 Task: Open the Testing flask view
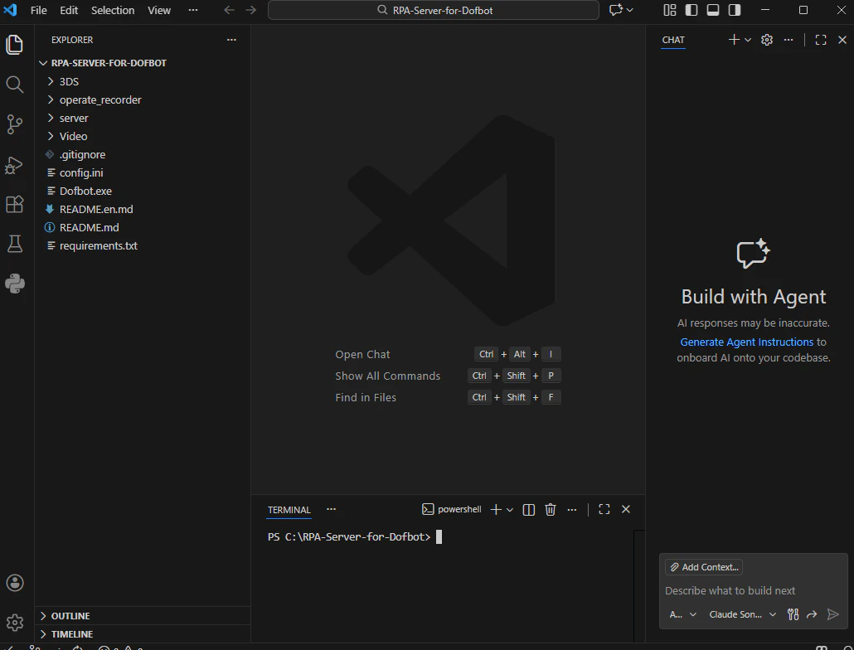coord(15,244)
